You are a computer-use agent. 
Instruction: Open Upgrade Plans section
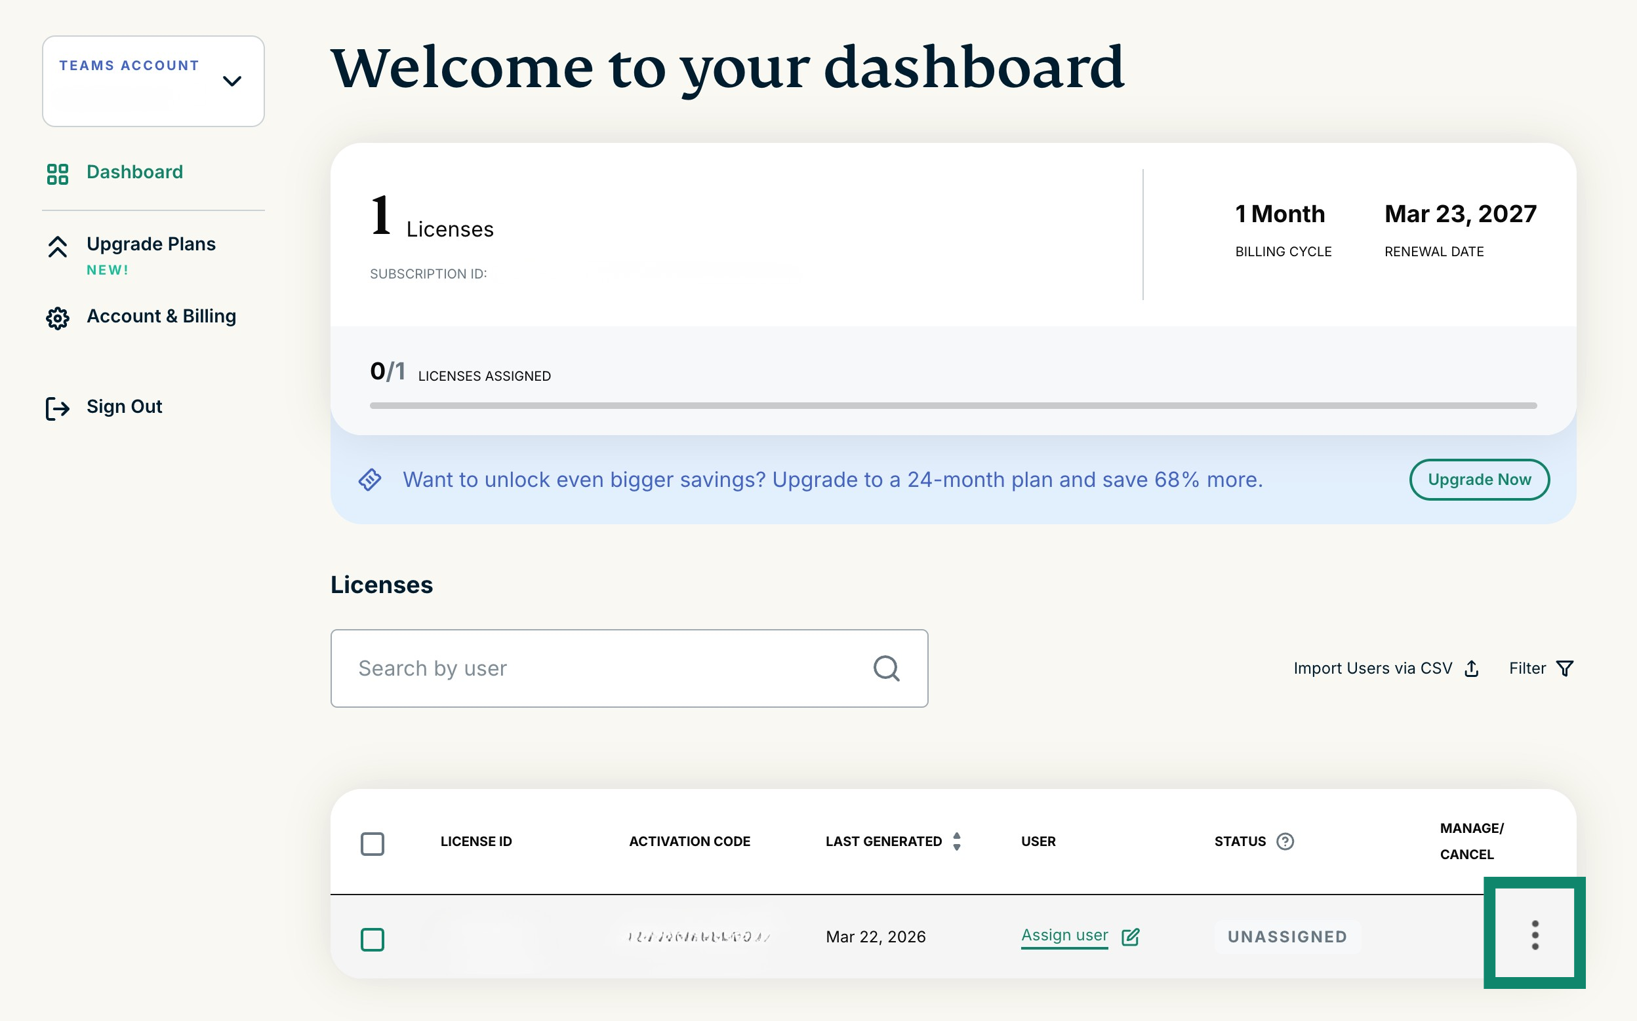click(x=151, y=244)
